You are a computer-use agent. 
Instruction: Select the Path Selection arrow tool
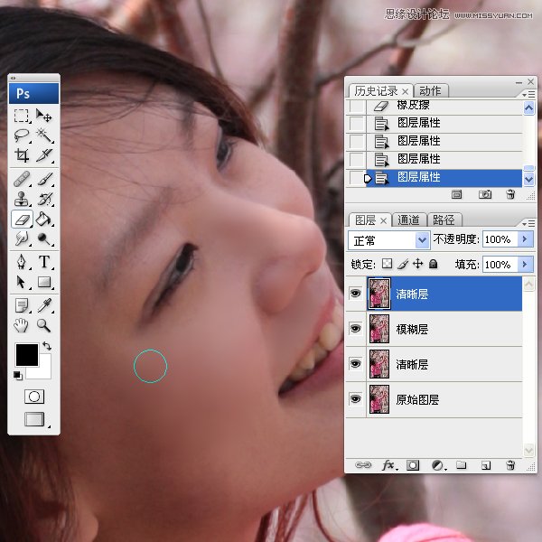[22, 282]
